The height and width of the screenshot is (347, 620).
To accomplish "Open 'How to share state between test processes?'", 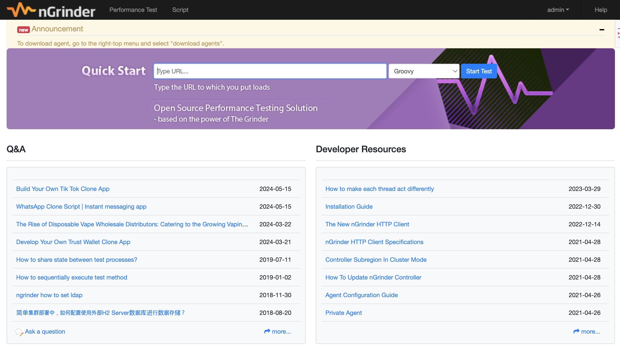I will coord(77,260).
